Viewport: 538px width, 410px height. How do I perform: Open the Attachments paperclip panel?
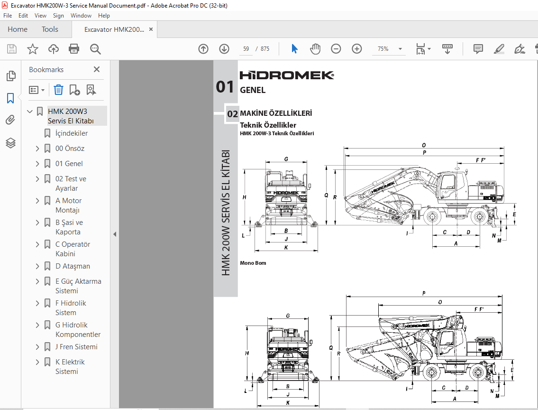tap(10, 120)
